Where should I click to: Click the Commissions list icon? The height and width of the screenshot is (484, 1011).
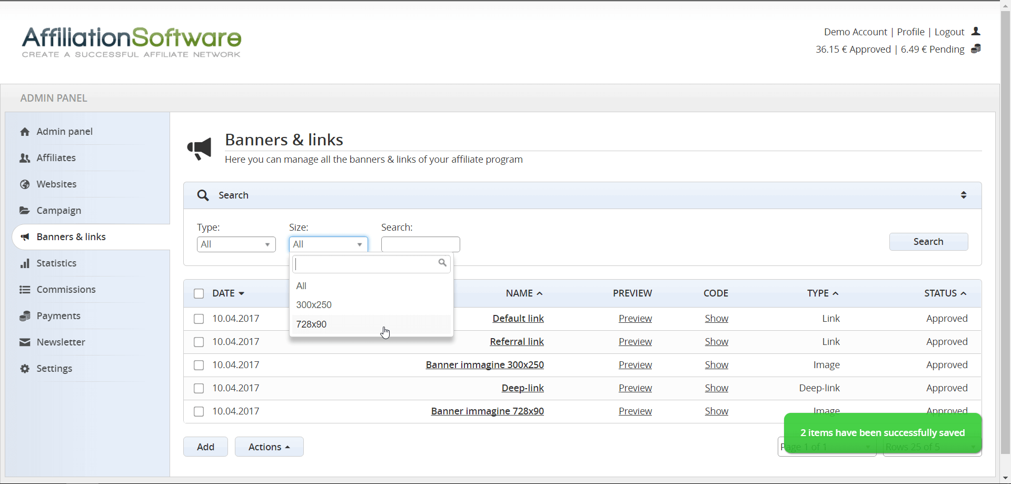[x=25, y=290]
